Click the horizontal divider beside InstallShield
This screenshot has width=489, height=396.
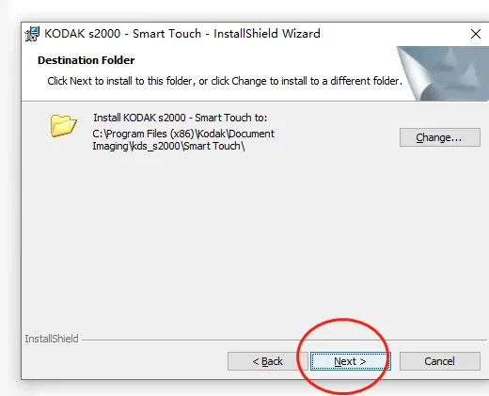click(284, 340)
